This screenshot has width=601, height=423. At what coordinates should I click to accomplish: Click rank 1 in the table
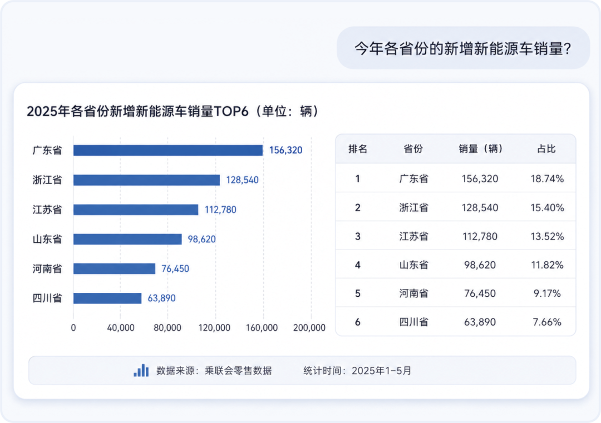[358, 178]
